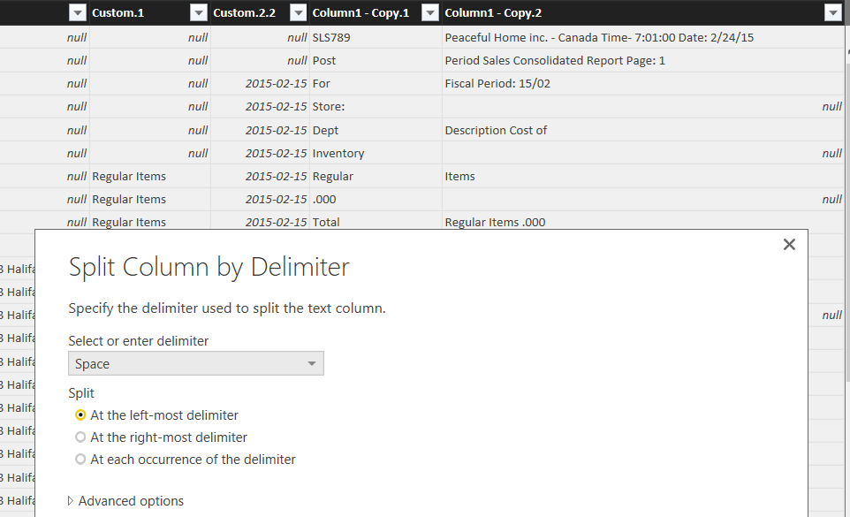Expand the Advanced options section
Viewport: 850px width, 517px height.
point(126,501)
